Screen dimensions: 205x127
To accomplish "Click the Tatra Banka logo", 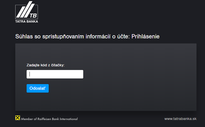I will pos(27,12).
